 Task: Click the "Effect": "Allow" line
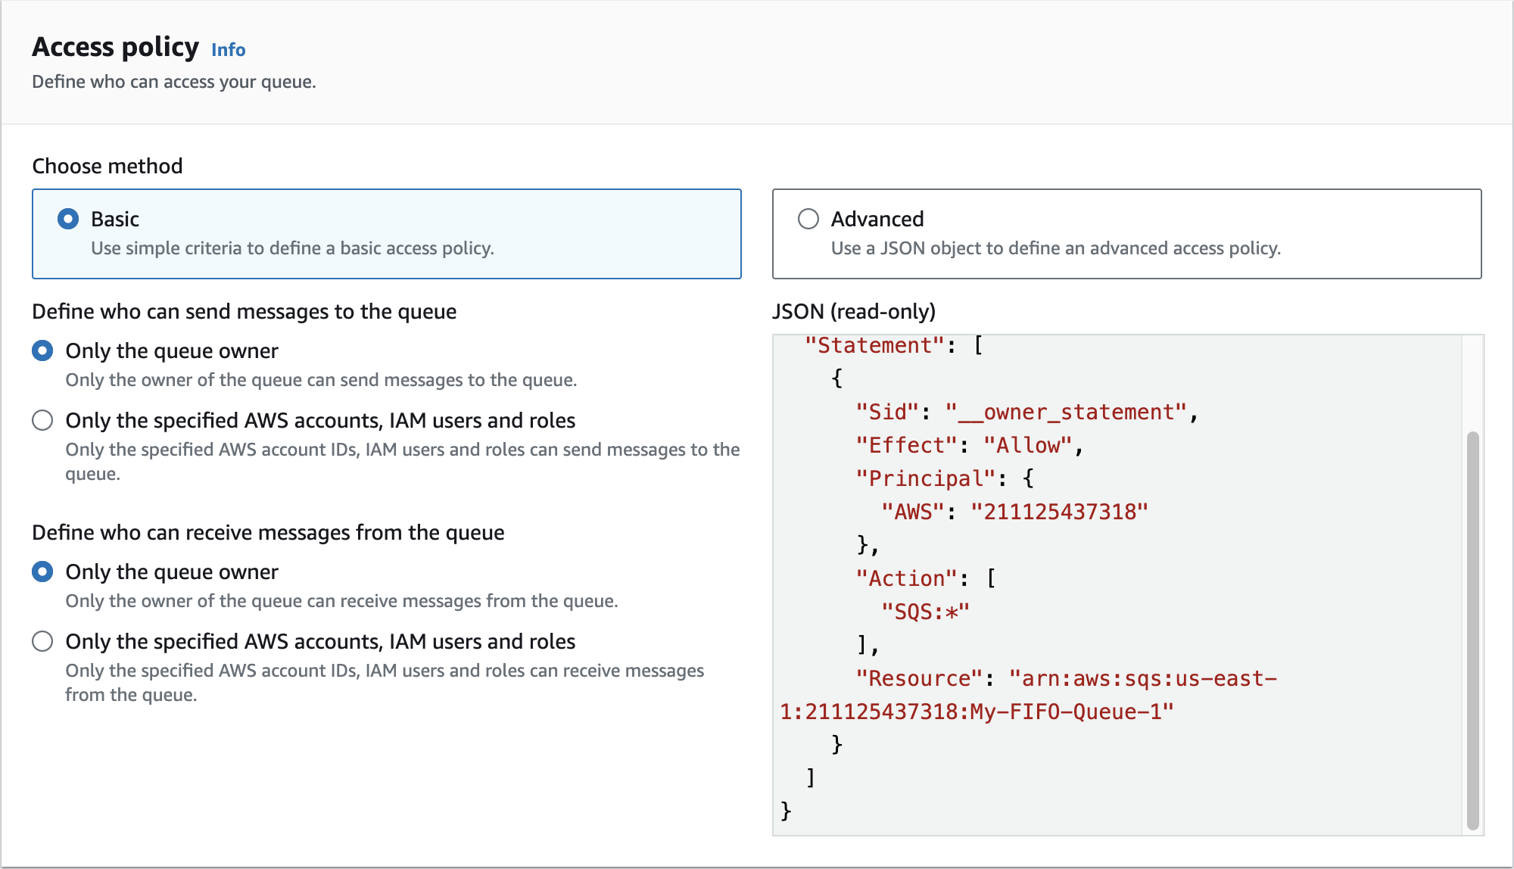coord(969,445)
